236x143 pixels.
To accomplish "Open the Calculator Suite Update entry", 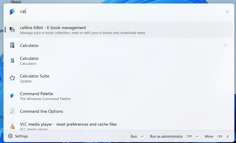I will click(x=119, y=78).
